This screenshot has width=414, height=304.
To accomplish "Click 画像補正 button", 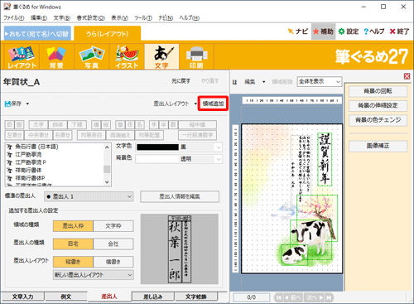I will 378,146.
